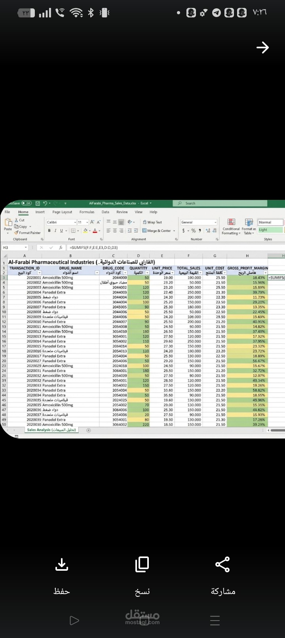Tap the Android back triangle navigation button
The height and width of the screenshot is (638, 285).
pos(74,620)
